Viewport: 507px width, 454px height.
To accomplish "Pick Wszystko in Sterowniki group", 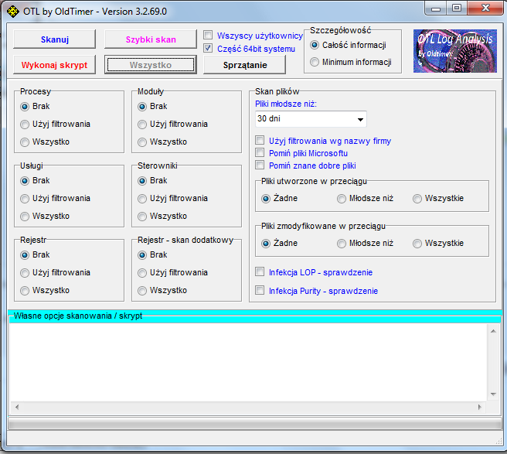I will coord(143,216).
